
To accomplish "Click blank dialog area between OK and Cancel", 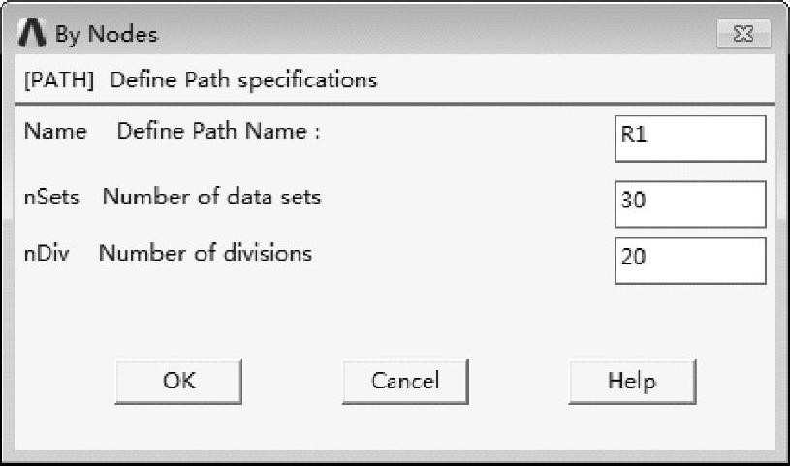I will pos(291,381).
